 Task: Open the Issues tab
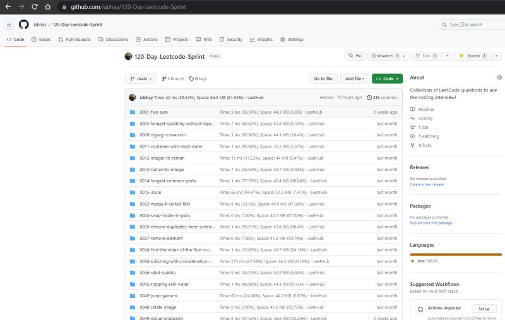pyautogui.click(x=41, y=39)
